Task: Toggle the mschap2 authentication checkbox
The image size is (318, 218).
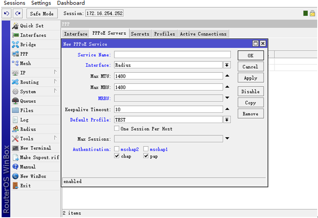Action: [x=117, y=150]
